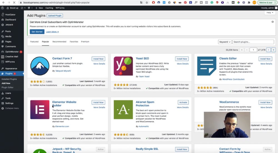The image size is (278, 153).
Task: Stop page loading in browser
Action: tap(14, 2)
